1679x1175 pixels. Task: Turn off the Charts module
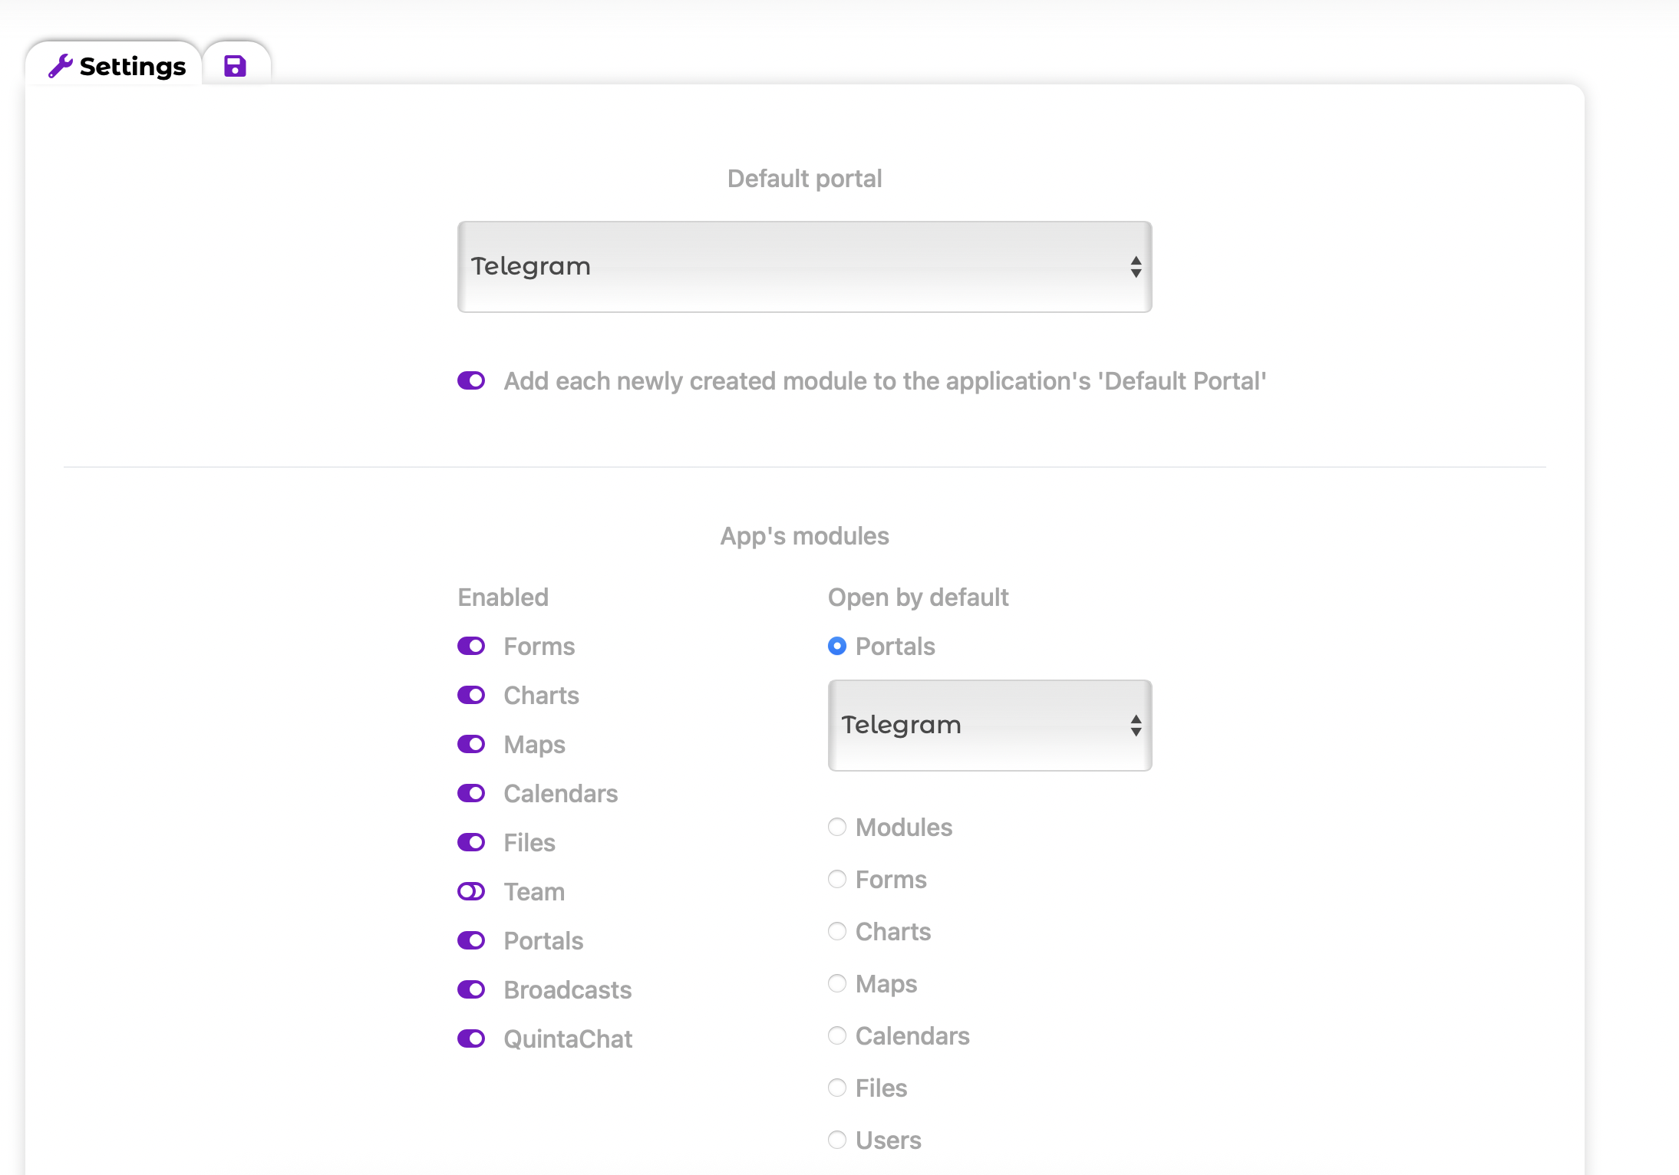pyautogui.click(x=471, y=695)
